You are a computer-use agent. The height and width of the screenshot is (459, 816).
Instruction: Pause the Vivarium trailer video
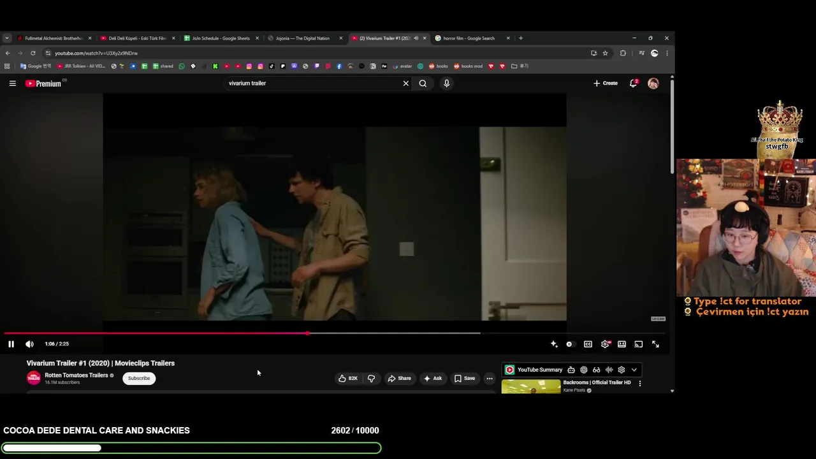(11, 344)
